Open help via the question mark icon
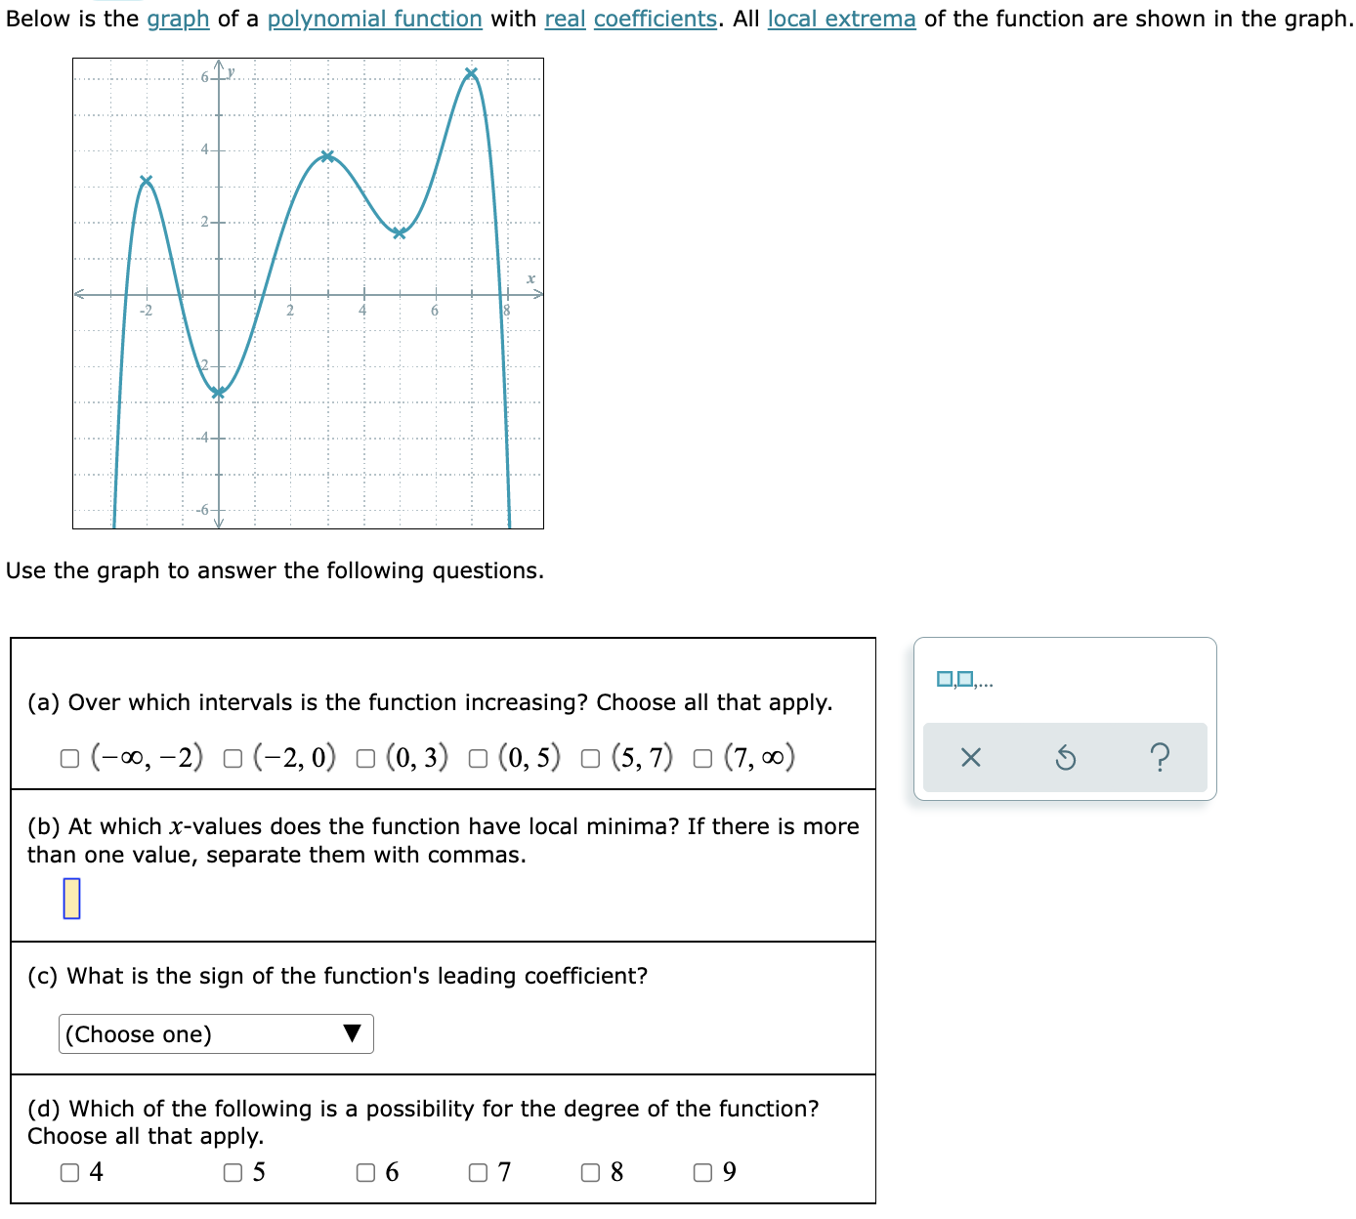Image resolution: width=1356 pixels, height=1219 pixels. [1161, 757]
